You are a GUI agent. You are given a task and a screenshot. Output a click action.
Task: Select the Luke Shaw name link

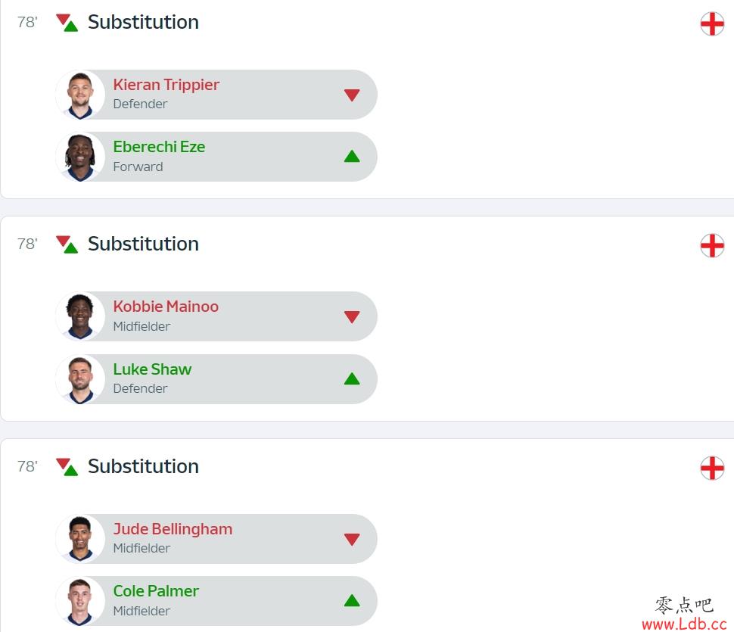(x=152, y=369)
